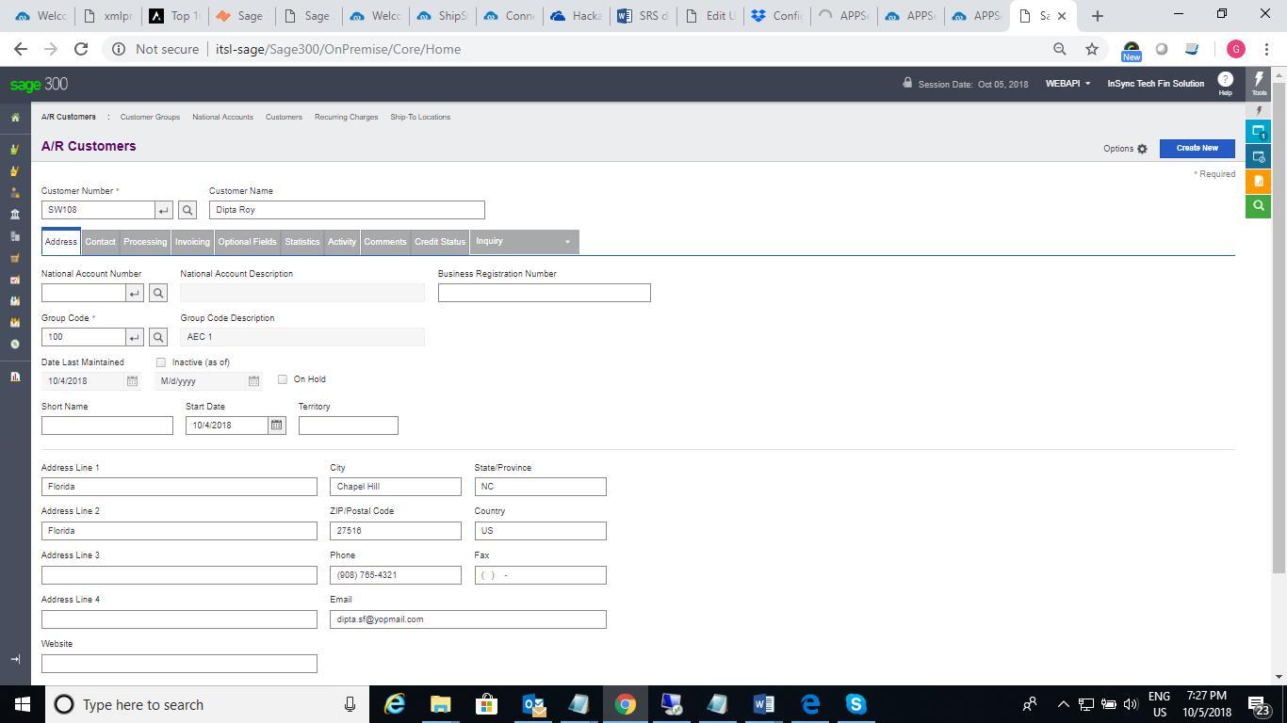Image resolution: width=1287 pixels, height=723 pixels.
Task: Open File Explorer from the taskbar
Action: (x=440, y=704)
